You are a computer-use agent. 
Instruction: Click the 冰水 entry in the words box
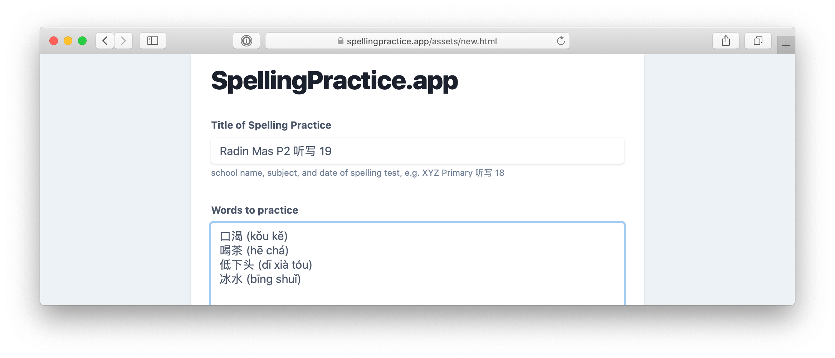tap(232, 280)
